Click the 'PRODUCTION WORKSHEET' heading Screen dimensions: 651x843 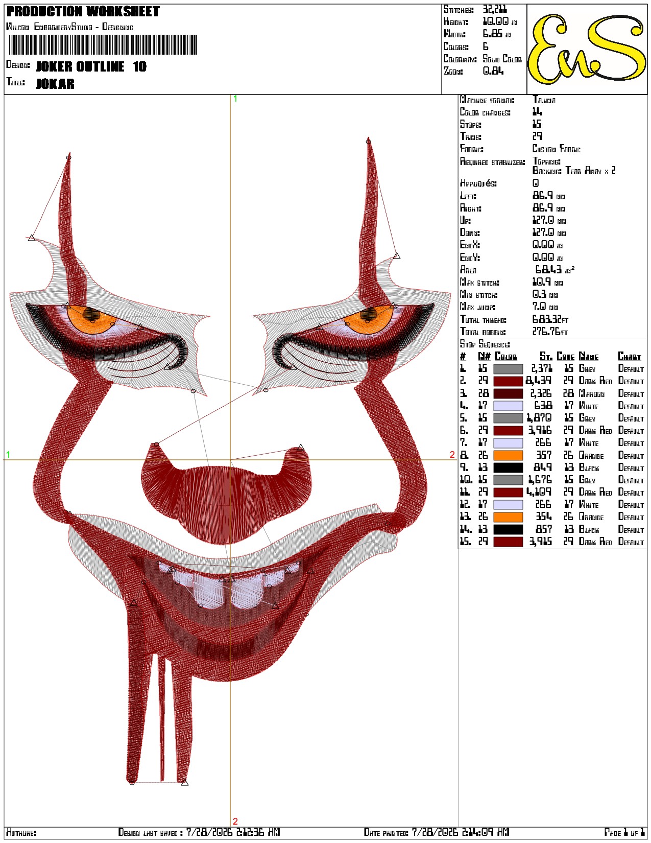point(83,12)
